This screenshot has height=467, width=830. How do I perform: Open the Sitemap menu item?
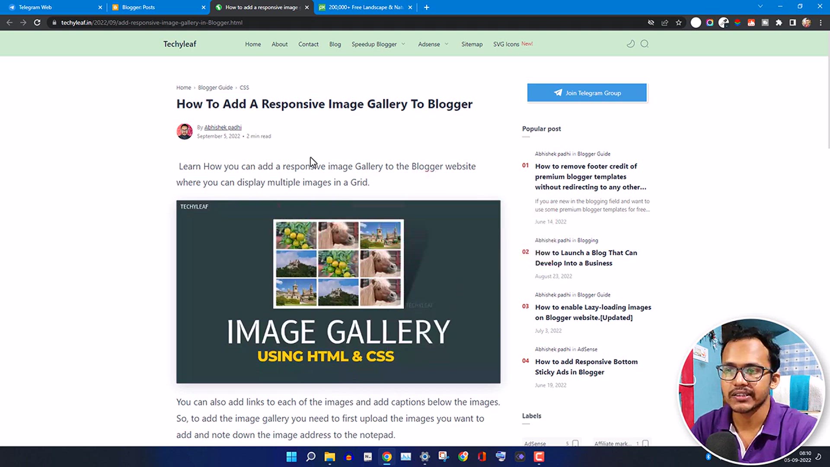472,44
